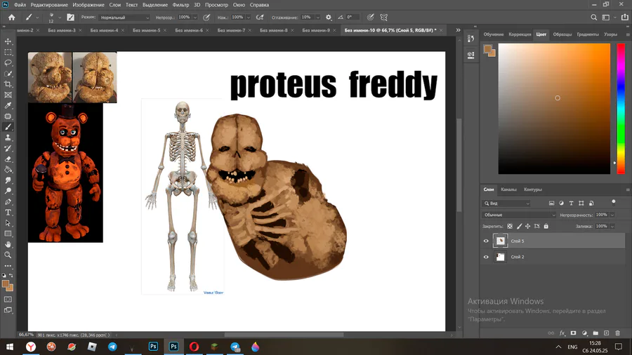
Task: Toggle lock position icon
Action: [x=527, y=226]
